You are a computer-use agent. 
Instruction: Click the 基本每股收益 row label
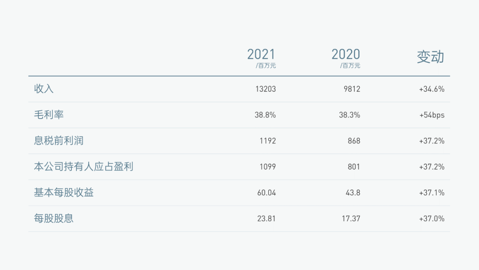tap(64, 192)
